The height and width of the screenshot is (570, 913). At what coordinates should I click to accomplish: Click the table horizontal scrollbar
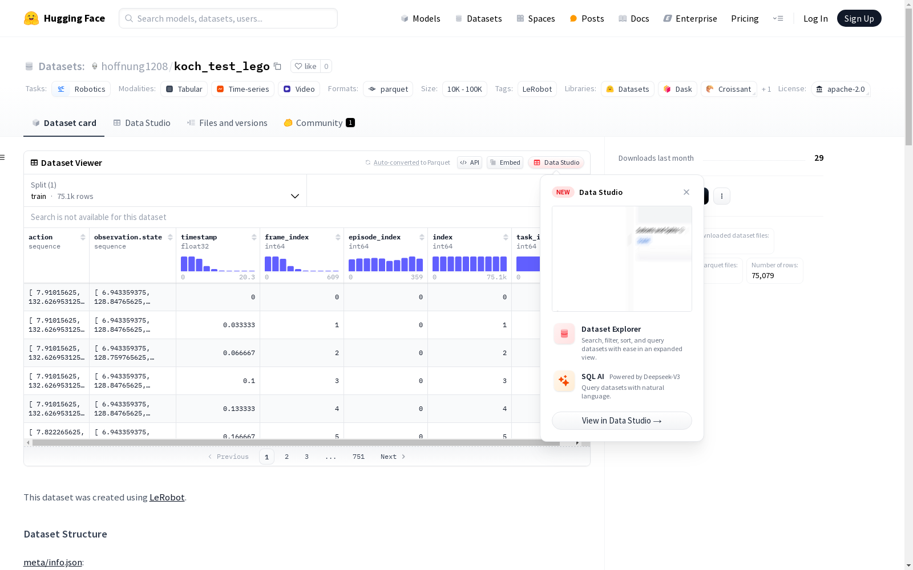[x=296, y=442]
